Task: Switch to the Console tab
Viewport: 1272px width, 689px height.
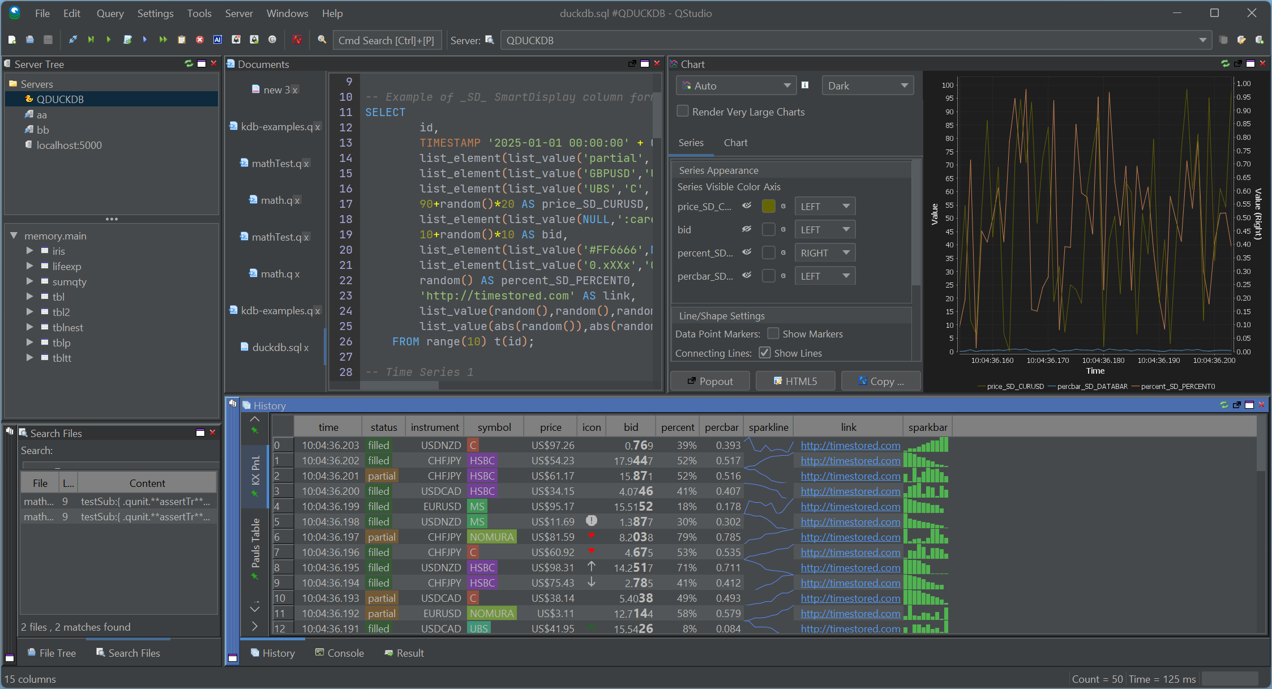Action: coord(340,653)
